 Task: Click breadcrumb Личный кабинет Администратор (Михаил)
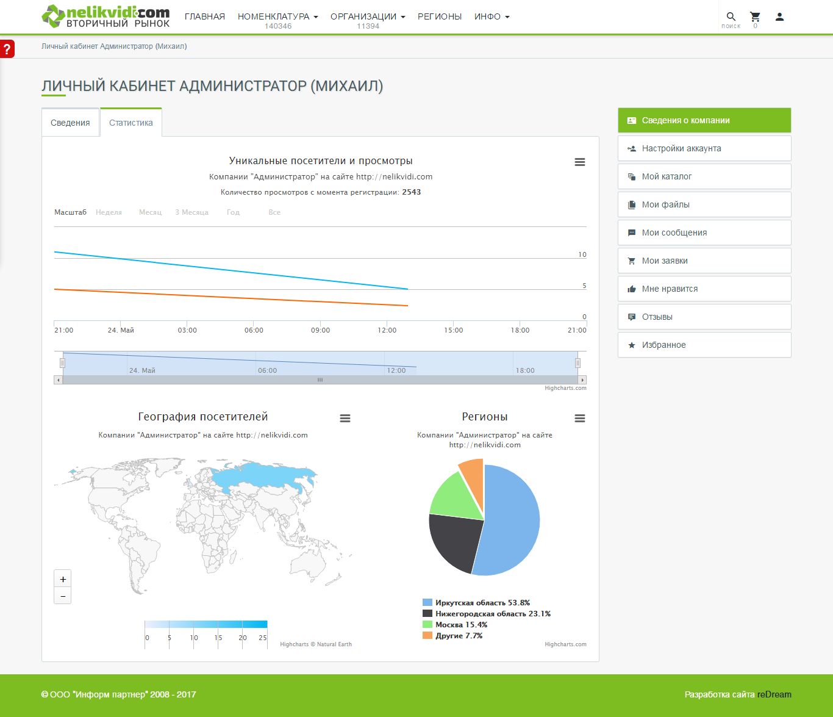[114, 46]
